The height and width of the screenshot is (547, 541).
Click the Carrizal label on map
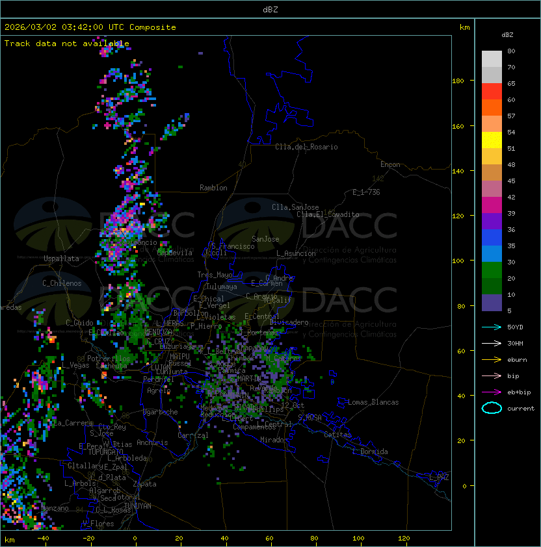[193, 435]
